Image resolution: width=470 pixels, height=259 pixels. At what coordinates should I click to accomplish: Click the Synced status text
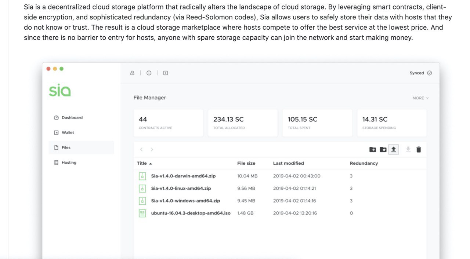click(x=417, y=73)
